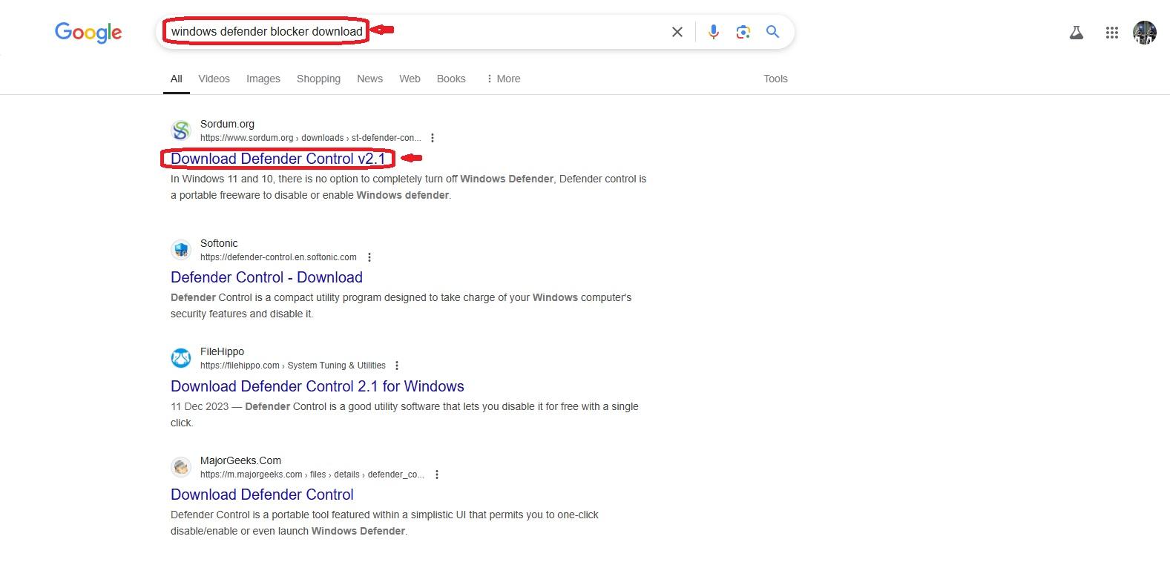Switch to the News tab
This screenshot has height=562, width=1170.
click(x=369, y=79)
